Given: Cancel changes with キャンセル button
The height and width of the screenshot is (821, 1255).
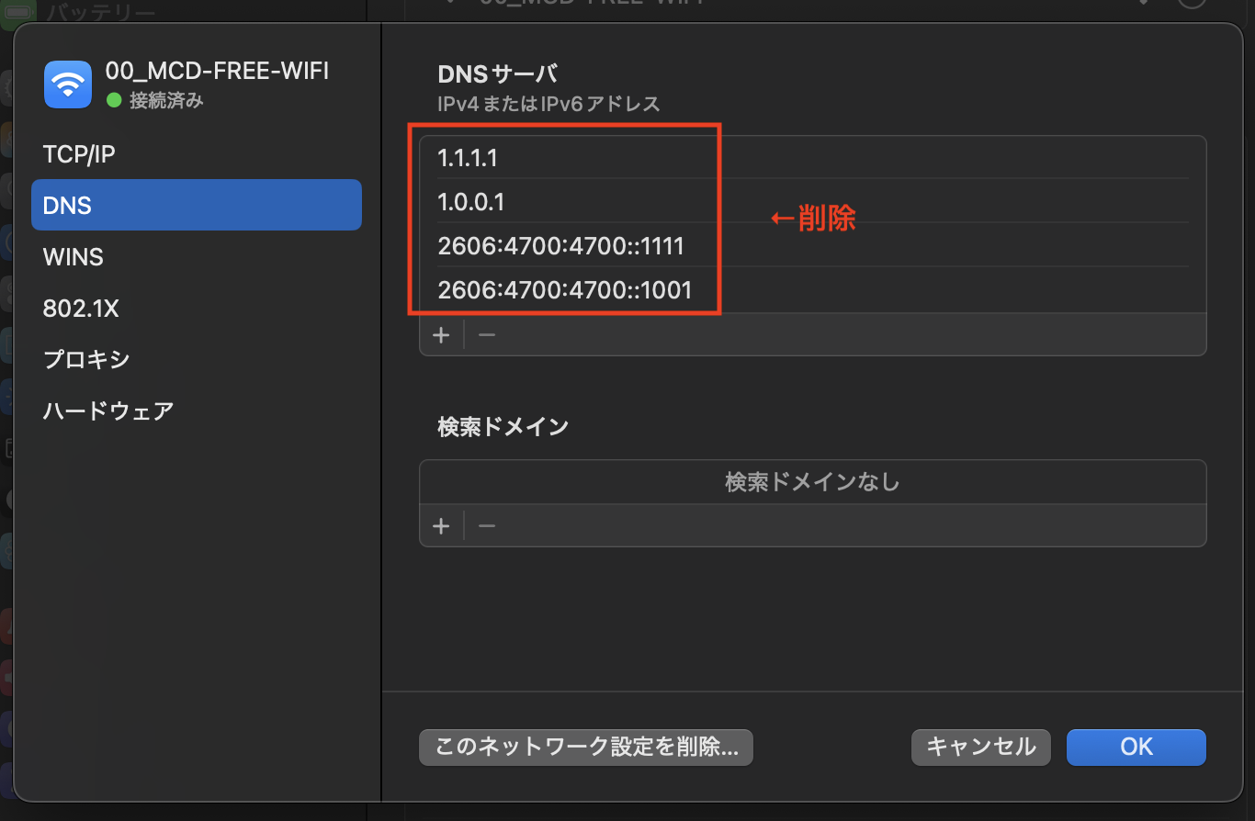Looking at the screenshot, I should 980,747.
